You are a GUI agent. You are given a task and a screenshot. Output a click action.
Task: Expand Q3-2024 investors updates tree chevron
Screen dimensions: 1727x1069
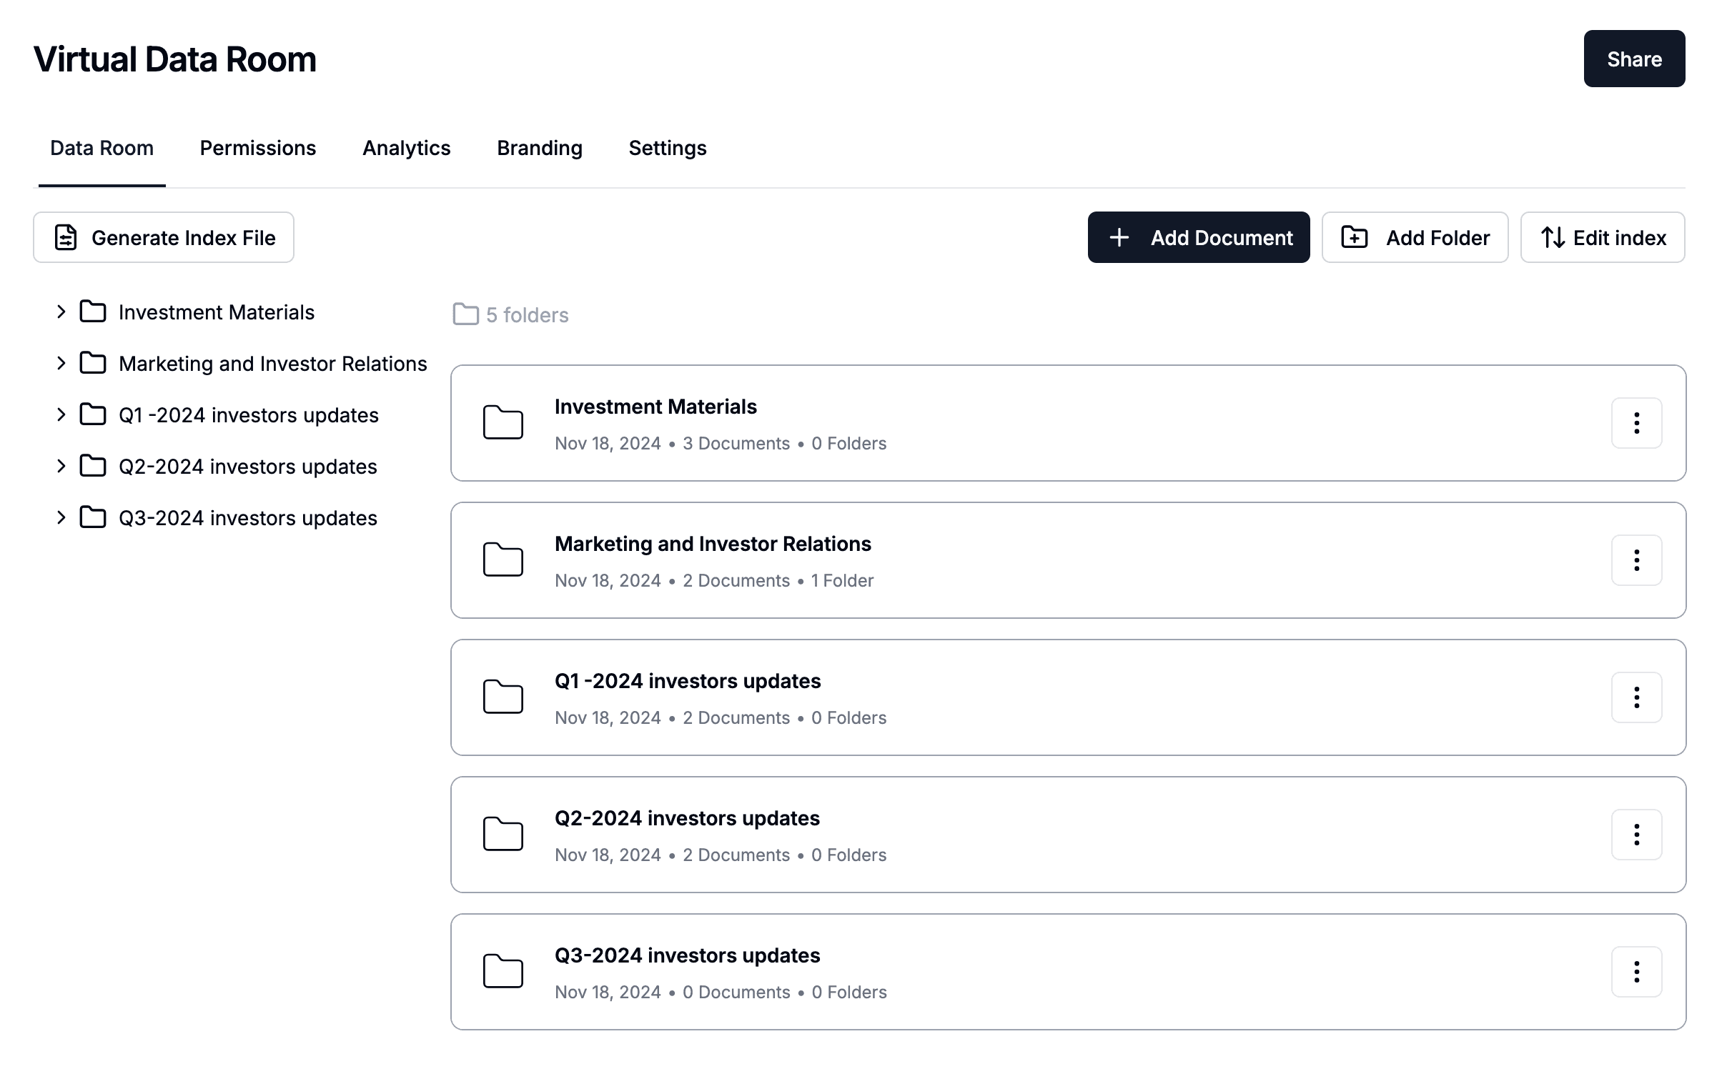[61, 517]
